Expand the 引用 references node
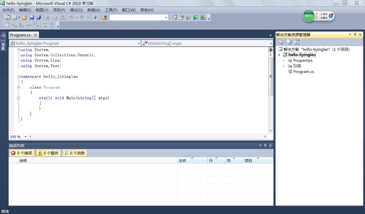 [x=284, y=66]
